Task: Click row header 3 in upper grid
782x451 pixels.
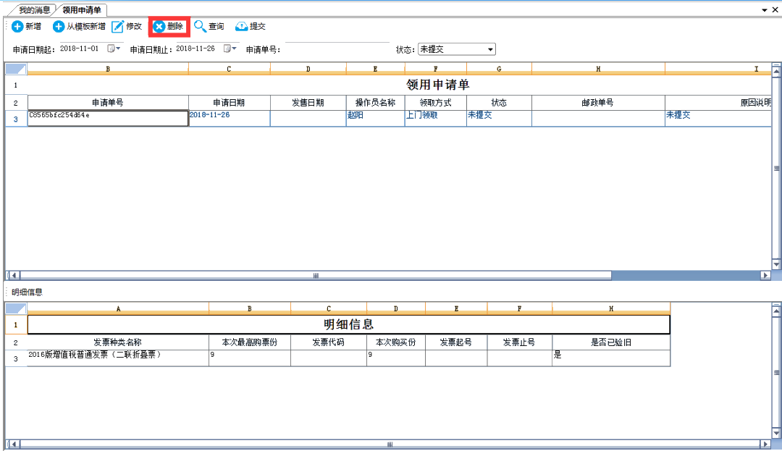Action: click(16, 119)
